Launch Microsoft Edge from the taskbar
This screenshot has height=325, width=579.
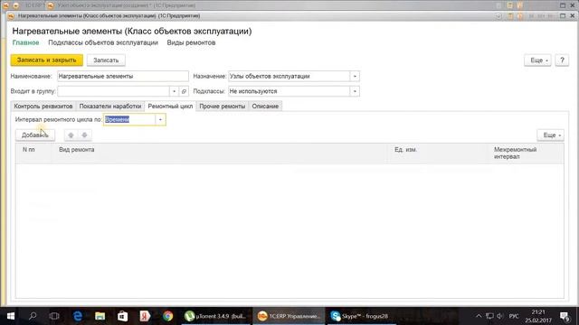click(78, 316)
